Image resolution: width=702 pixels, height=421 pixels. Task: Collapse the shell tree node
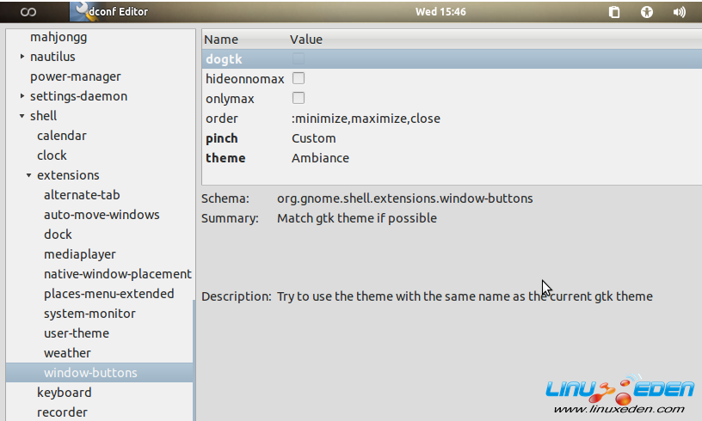(22, 116)
